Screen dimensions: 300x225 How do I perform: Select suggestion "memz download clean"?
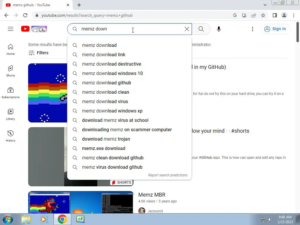coord(129,92)
